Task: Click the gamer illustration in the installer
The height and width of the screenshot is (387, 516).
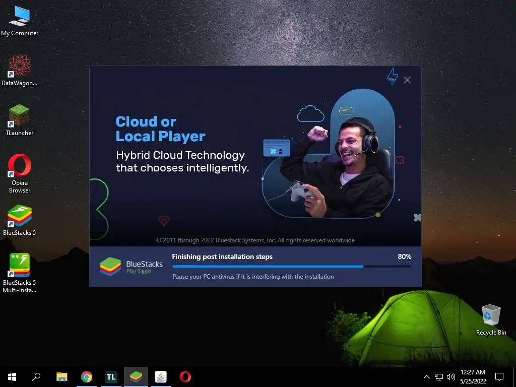Action: click(328, 154)
